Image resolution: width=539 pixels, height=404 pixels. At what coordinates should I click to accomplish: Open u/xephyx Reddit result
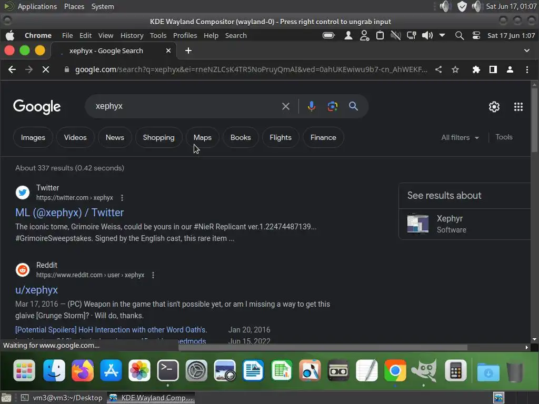tap(36, 290)
